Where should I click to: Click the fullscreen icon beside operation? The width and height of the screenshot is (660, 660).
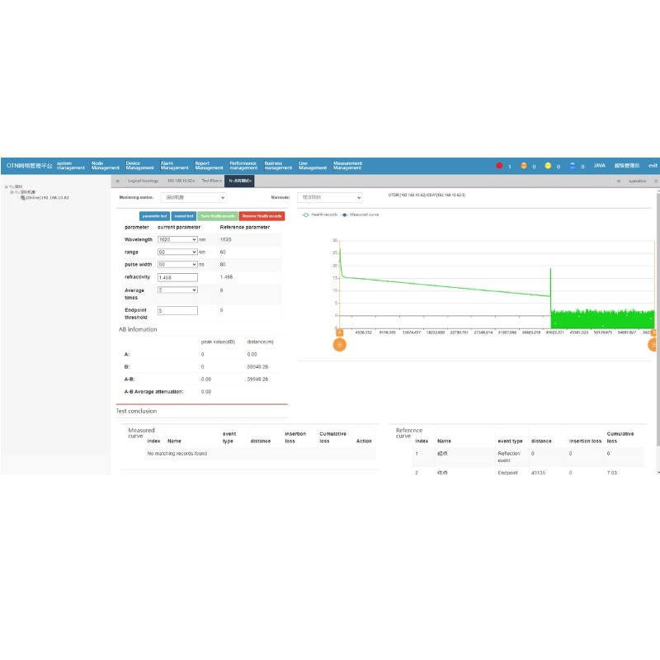[x=656, y=180]
